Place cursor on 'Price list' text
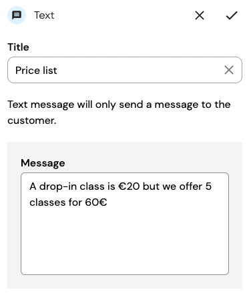251x293 pixels. 36,71
